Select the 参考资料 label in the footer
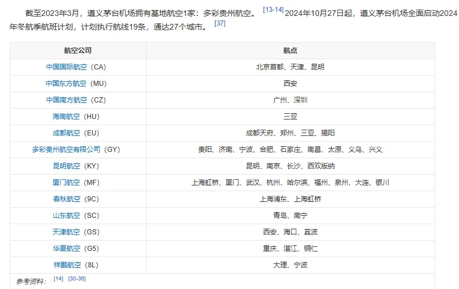The image size is (459, 289). pyautogui.click(x=31, y=282)
